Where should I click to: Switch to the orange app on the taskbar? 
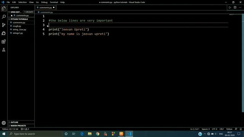pos(121,134)
